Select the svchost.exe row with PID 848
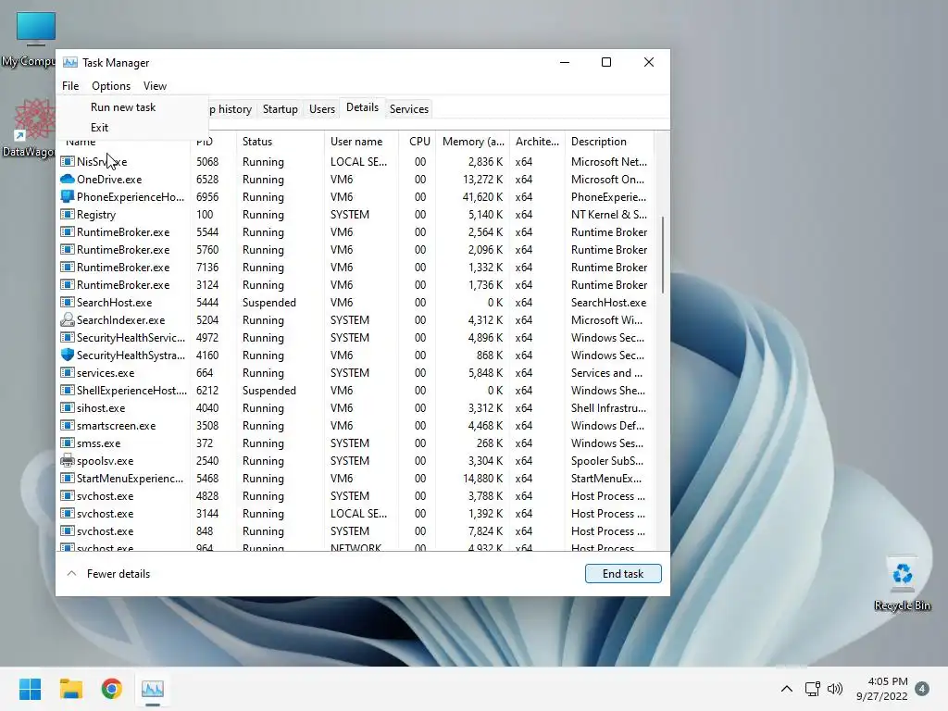Viewport: 948px width, 711px height. point(355,530)
